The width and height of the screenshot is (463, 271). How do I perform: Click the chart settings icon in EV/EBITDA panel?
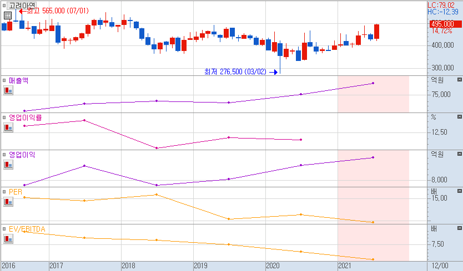(8, 239)
